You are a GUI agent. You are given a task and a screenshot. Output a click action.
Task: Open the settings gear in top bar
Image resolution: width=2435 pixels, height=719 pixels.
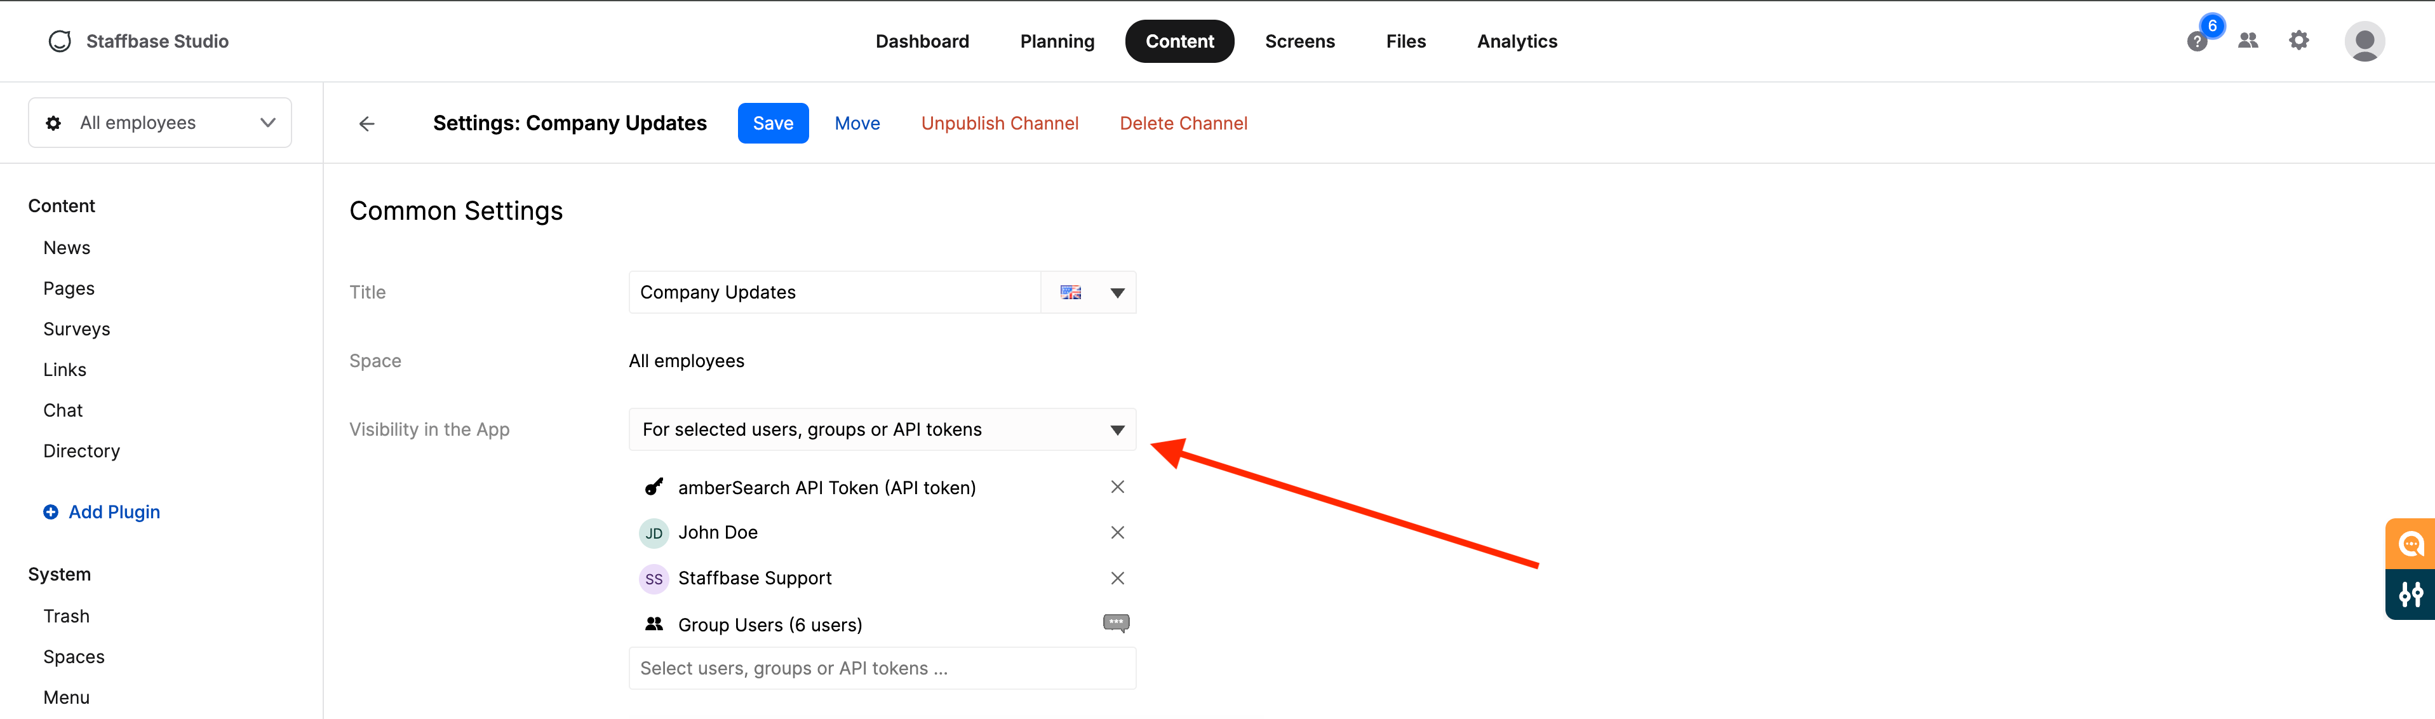(2299, 41)
